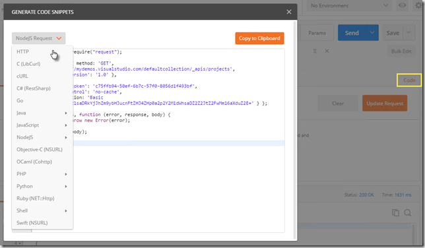This screenshot has width=425, height=248.
Task: Click the settings gear icon at top right
Action: [419, 5]
